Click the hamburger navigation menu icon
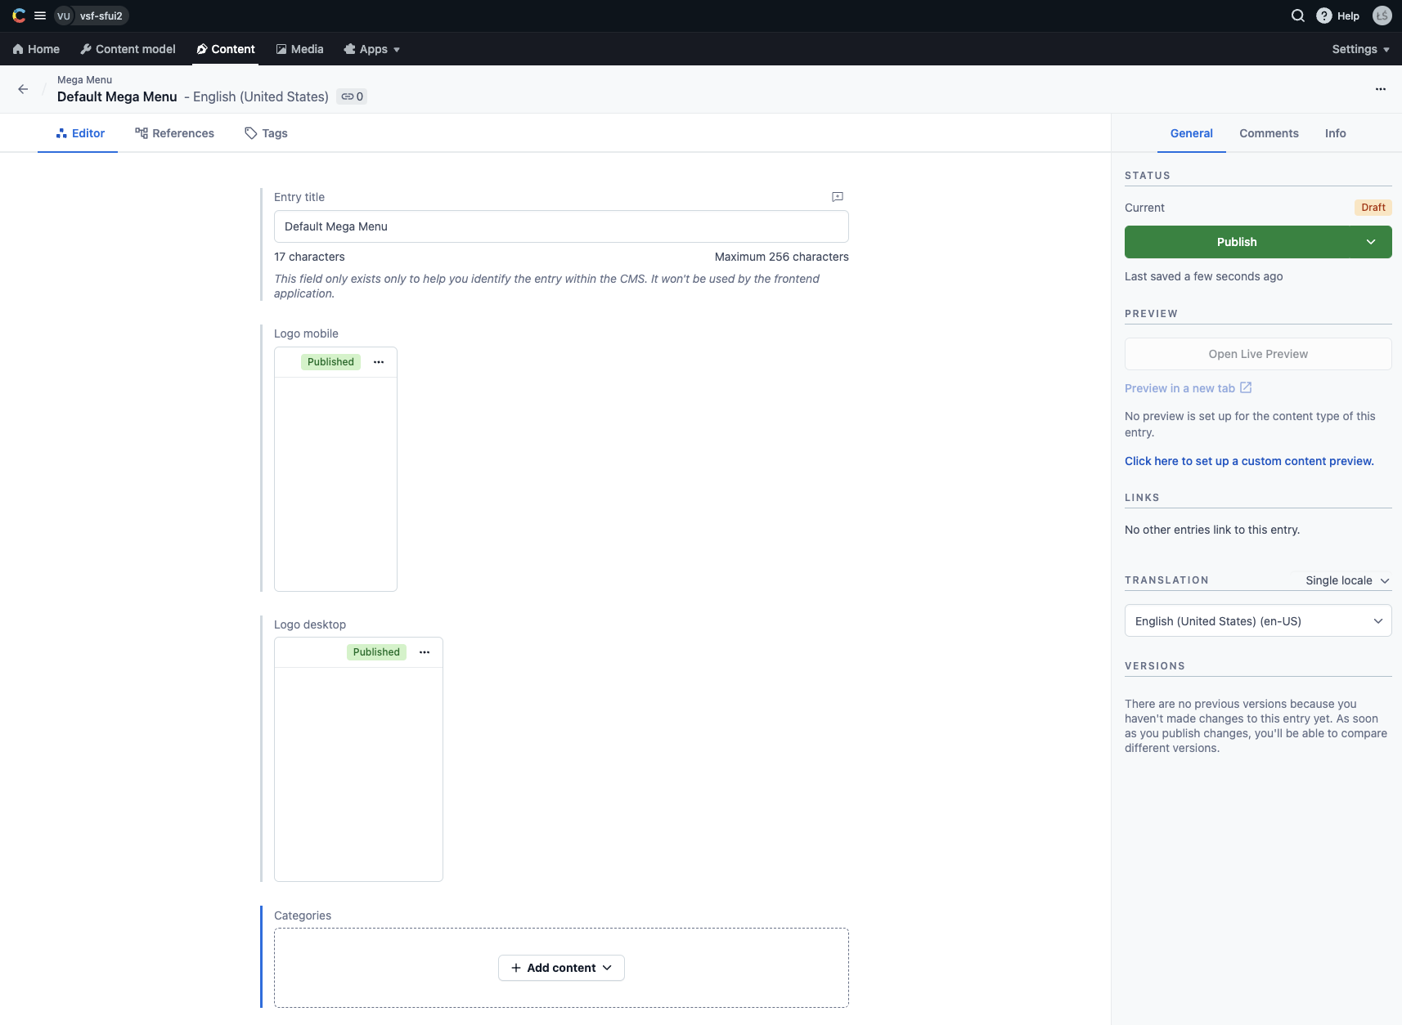The image size is (1402, 1025). tap(39, 16)
